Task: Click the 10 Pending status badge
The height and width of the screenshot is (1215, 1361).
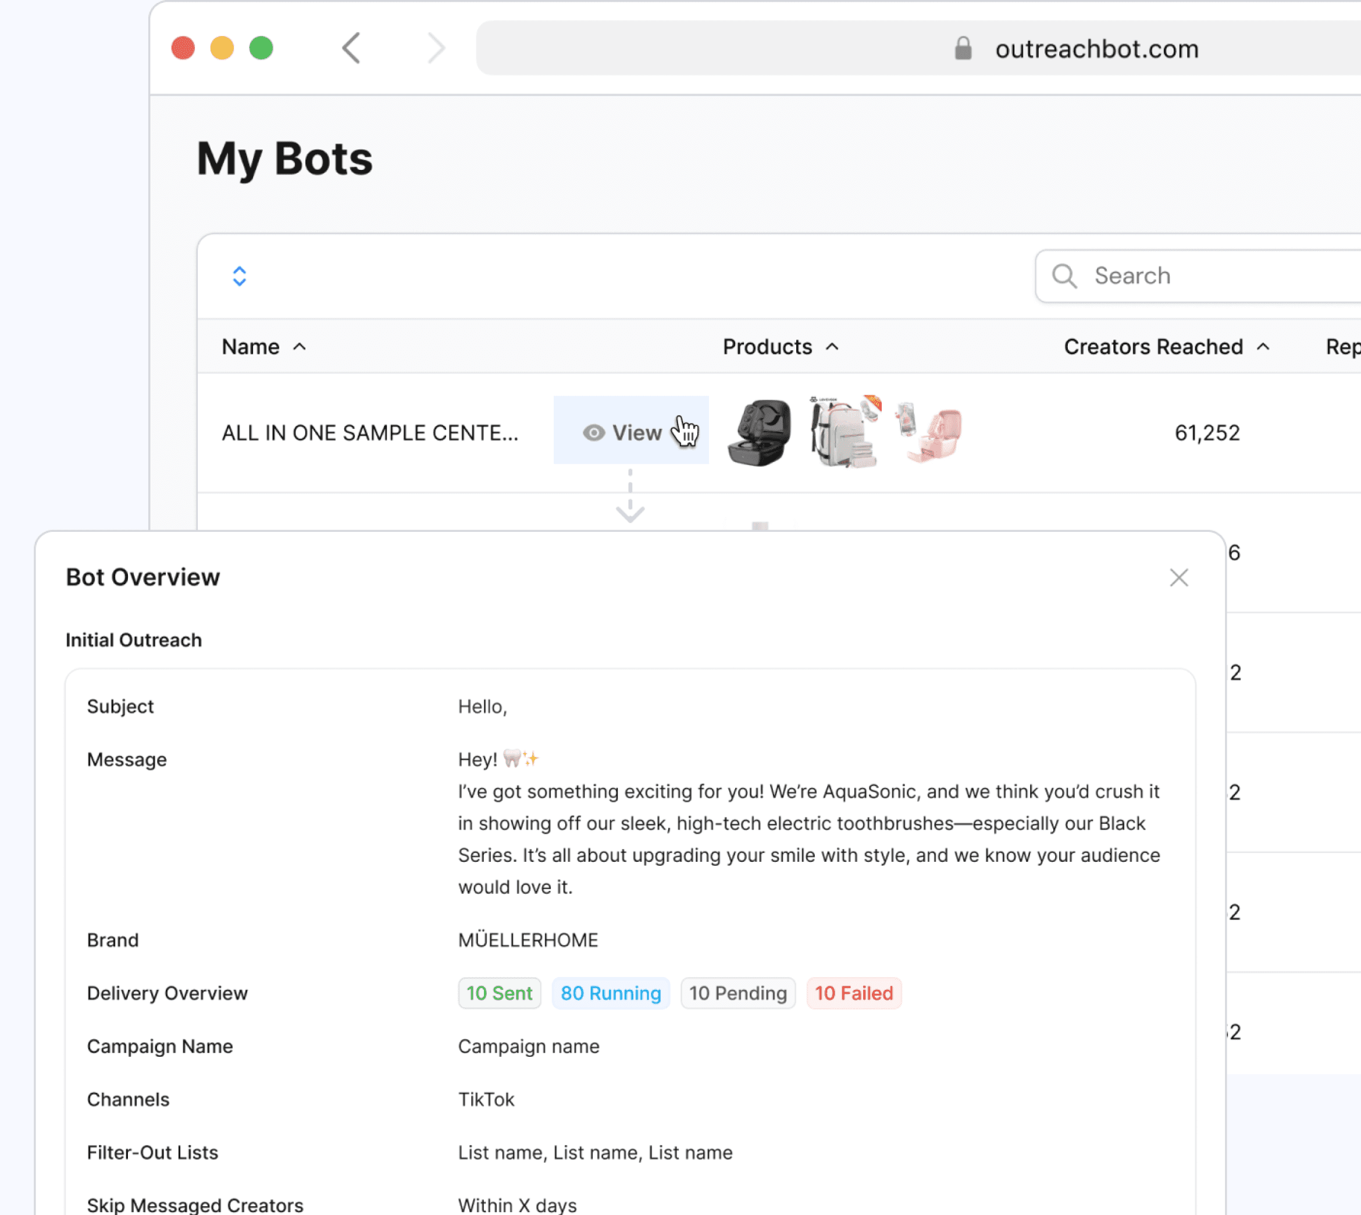Action: pyautogui.click(x=738, y=993)
